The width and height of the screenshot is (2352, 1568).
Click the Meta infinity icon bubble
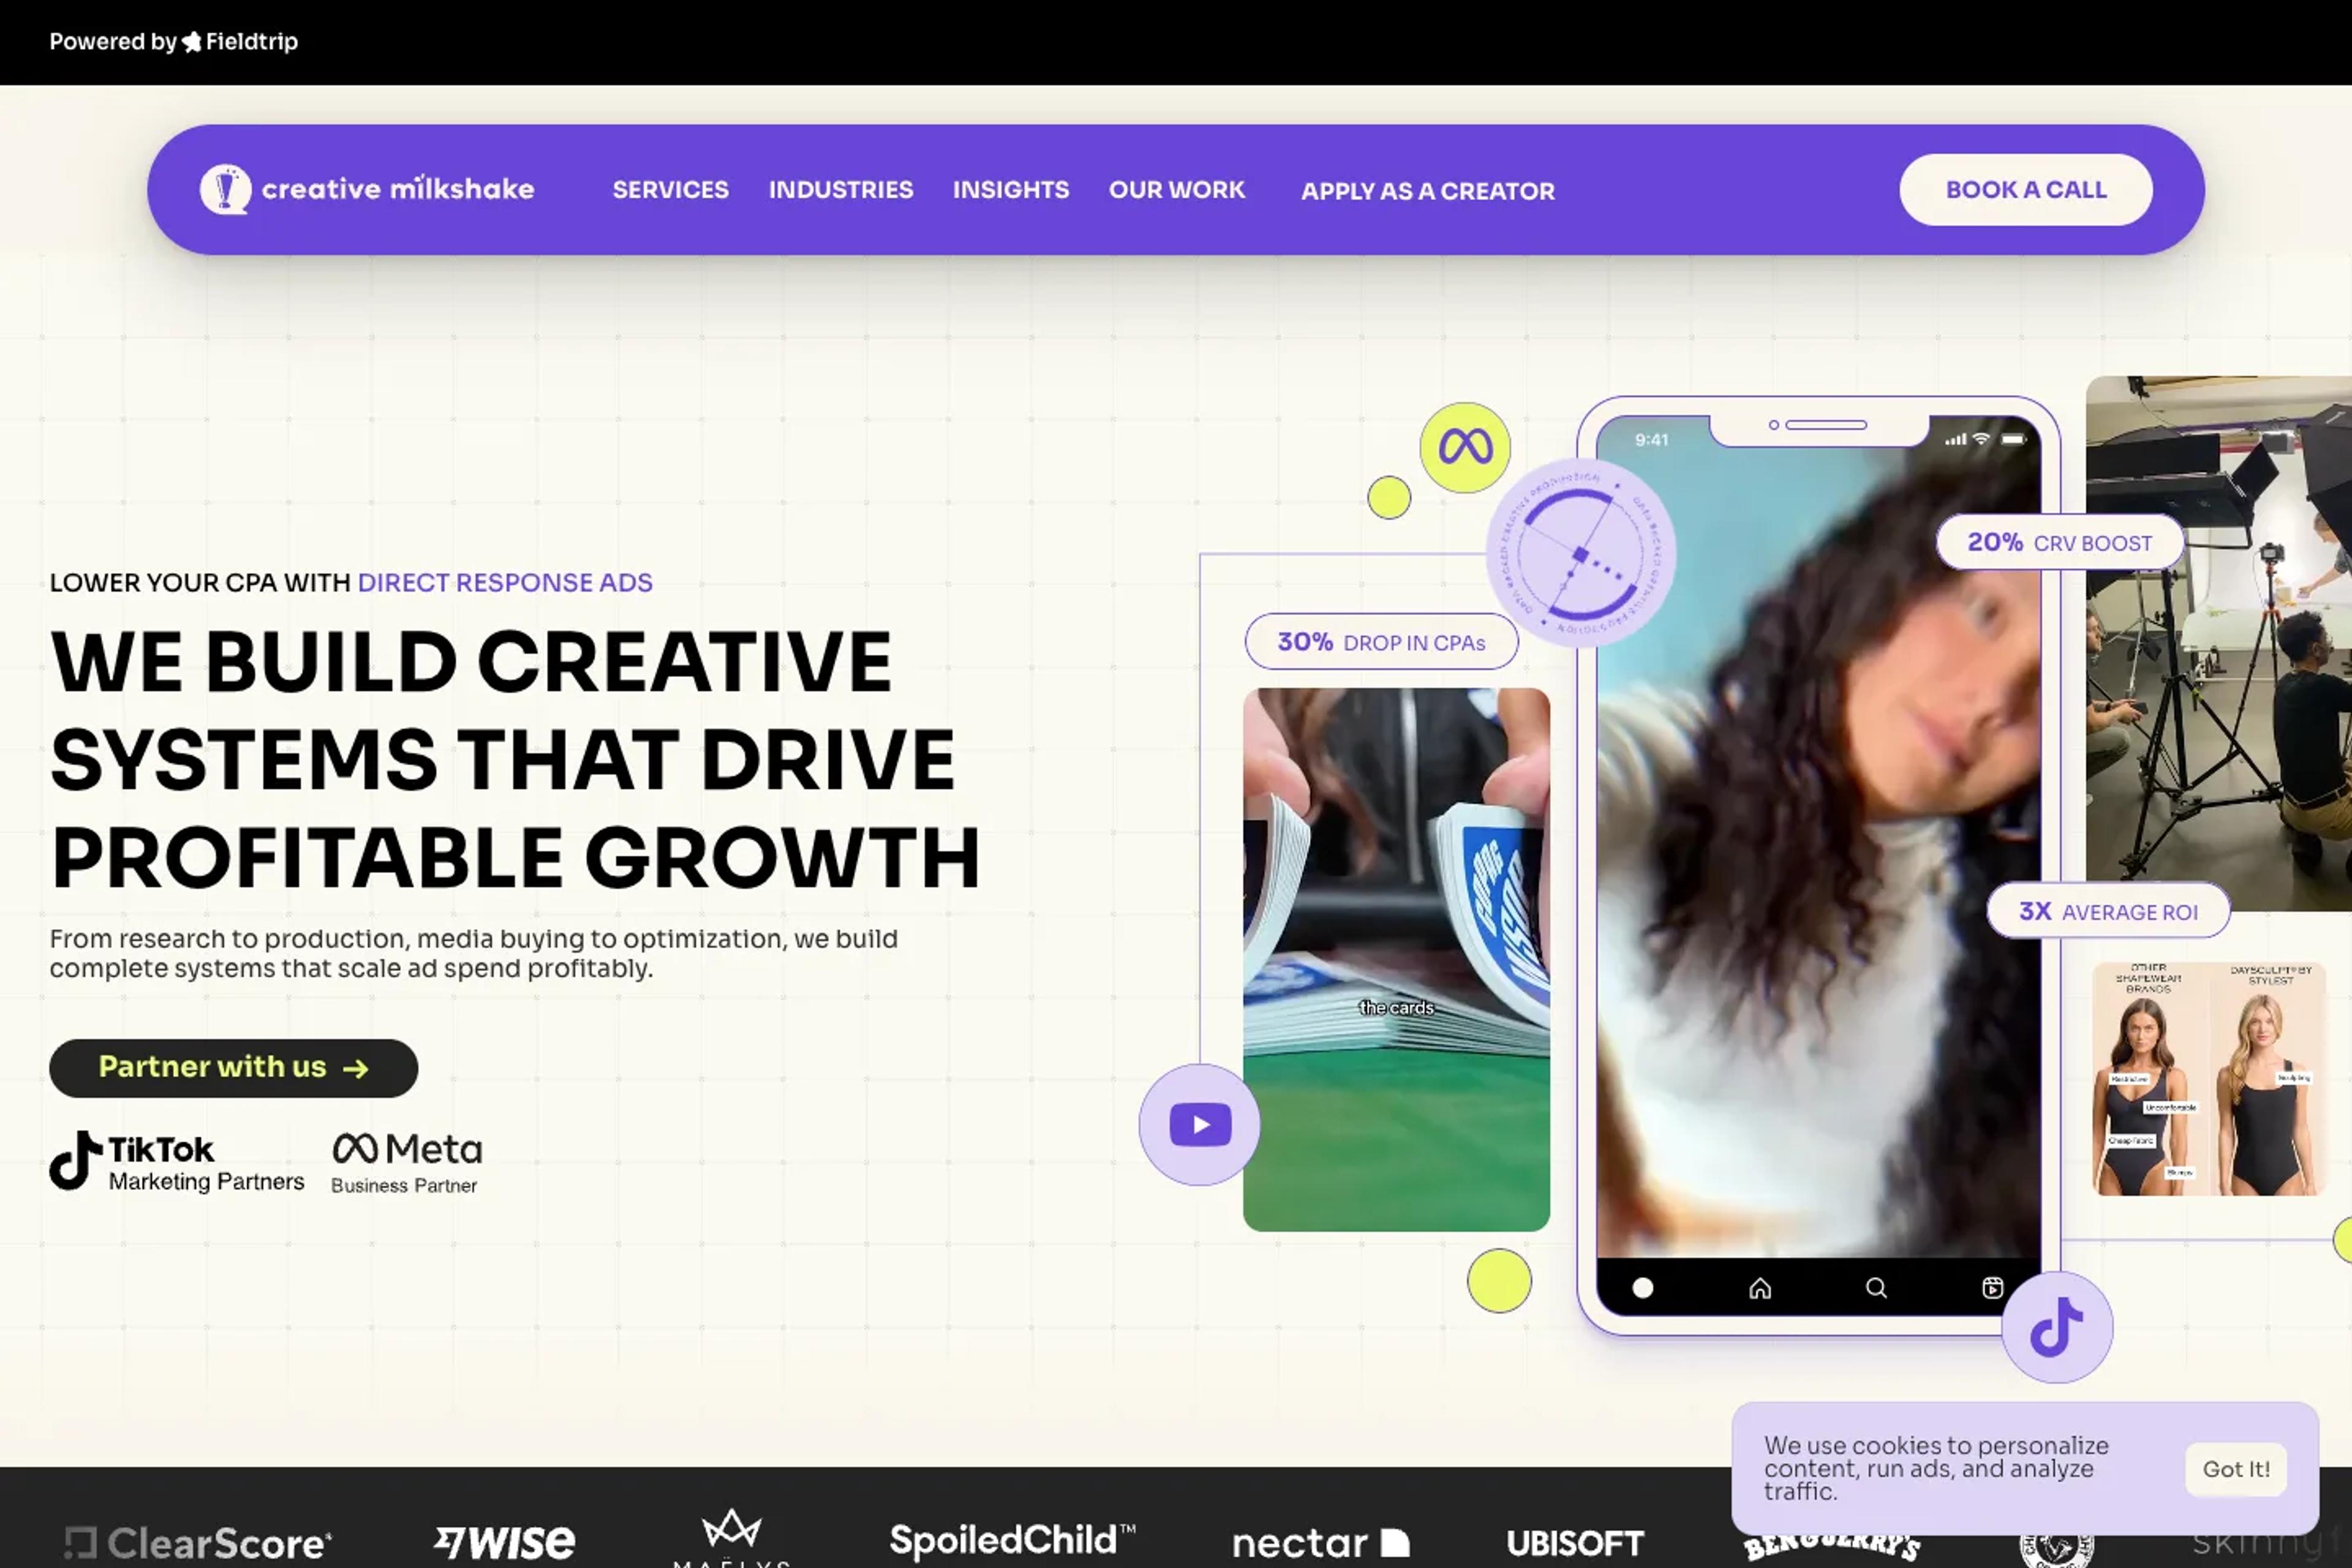1465,447
